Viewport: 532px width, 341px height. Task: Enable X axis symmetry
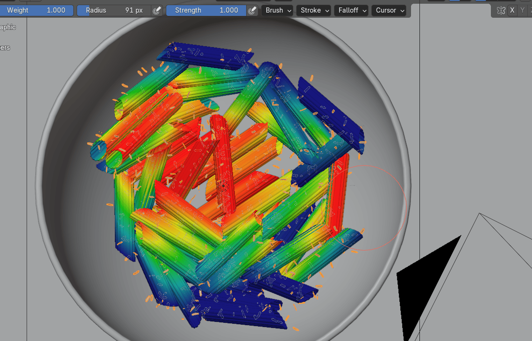coord(512,10)
